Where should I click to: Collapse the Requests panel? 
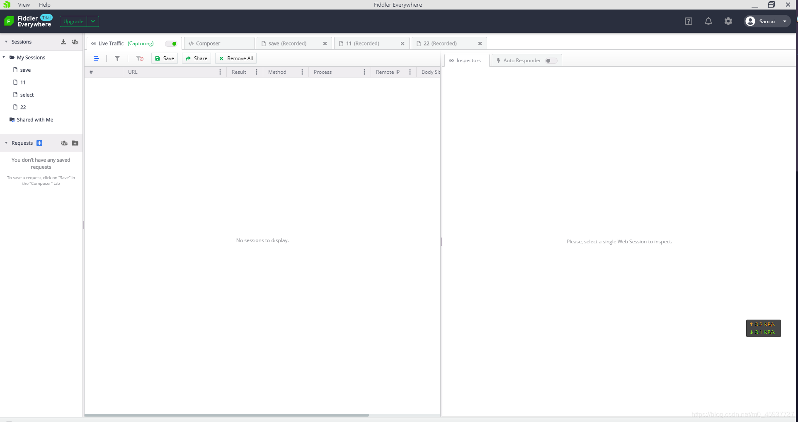point(6,143)
